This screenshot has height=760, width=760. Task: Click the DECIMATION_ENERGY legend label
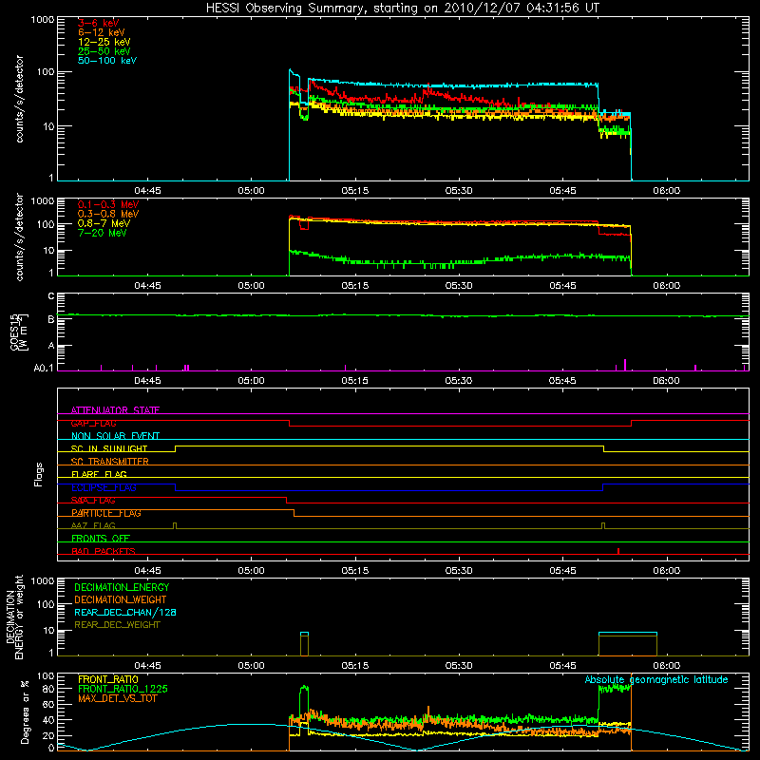coord(122,587)
